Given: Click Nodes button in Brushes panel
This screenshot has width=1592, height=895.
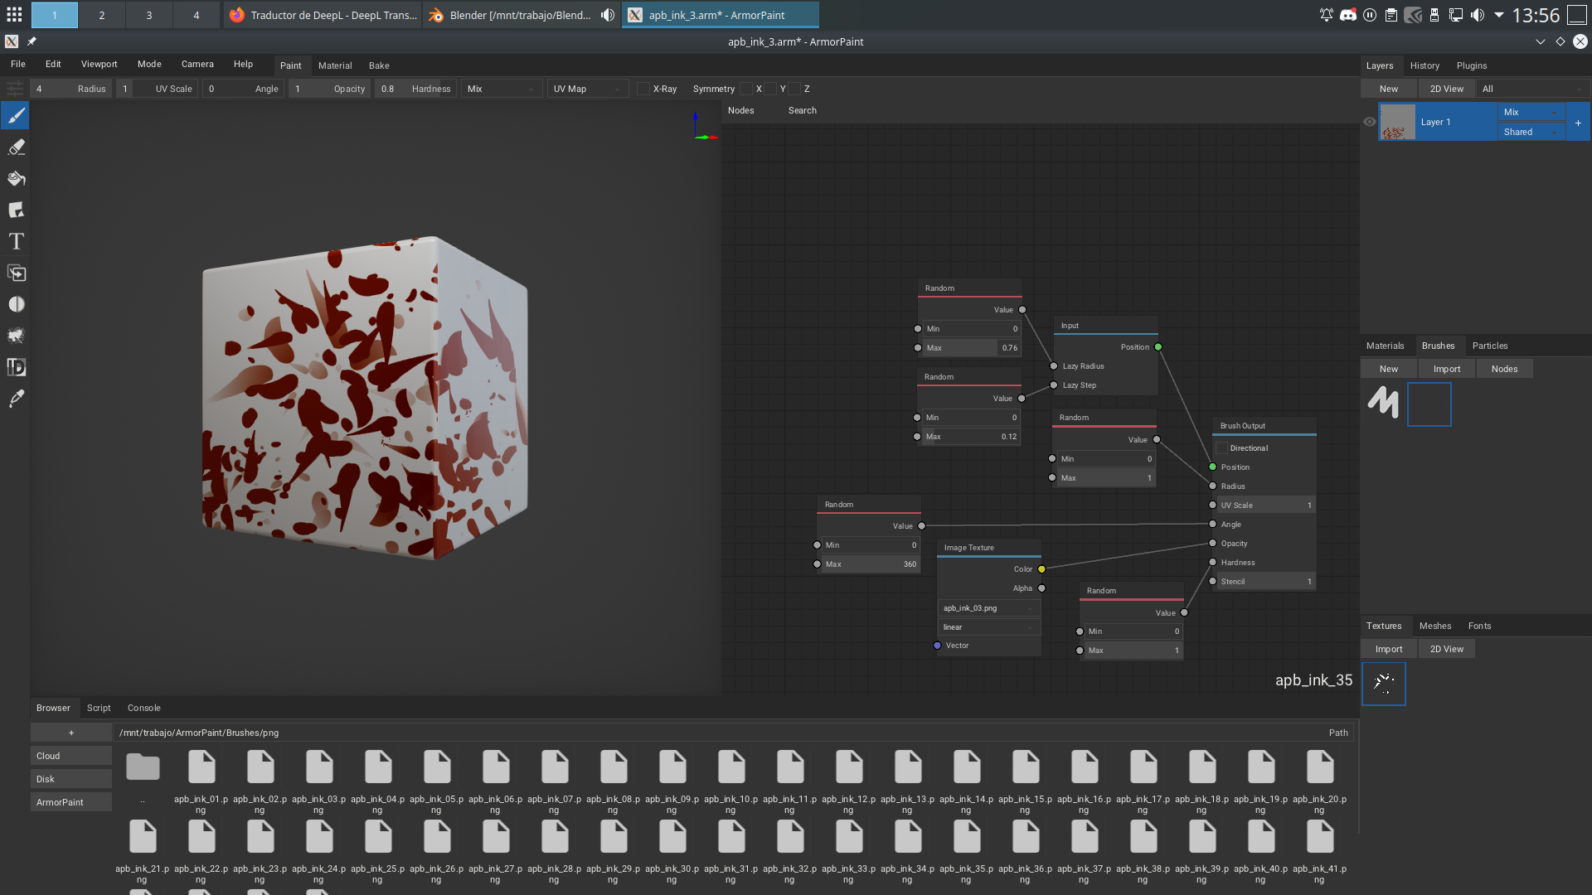Looking at the screenshot, I should pyautogui.click(x=1505, y=369).
